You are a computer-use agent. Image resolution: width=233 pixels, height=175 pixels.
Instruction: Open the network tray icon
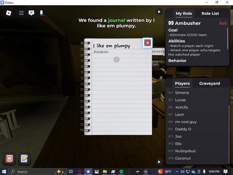(188, 172)
